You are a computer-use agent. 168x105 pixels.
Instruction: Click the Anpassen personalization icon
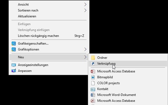point(14,71)
